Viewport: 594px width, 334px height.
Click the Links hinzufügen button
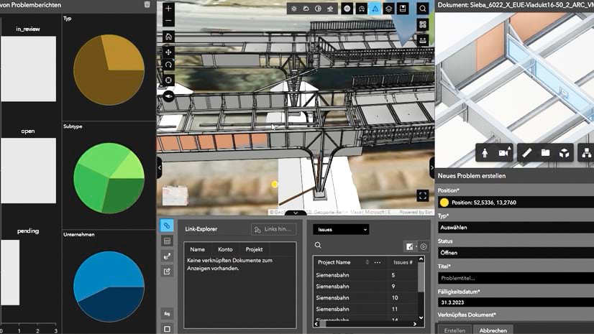[x=273, y=229]
